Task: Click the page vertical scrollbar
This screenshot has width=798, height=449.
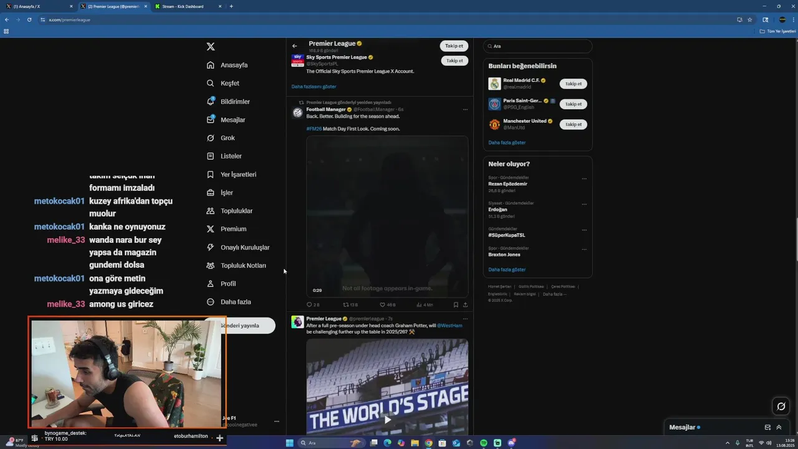Action: coord(796,238)
